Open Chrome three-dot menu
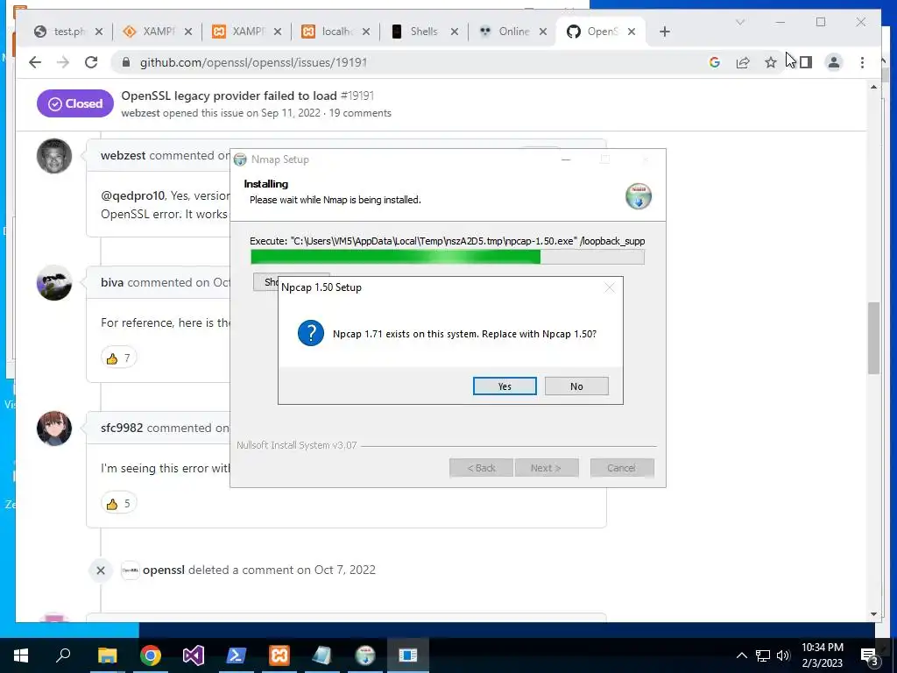897x673 pixels. 862,62
